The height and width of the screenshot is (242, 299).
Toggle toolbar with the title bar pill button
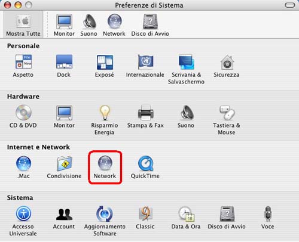(x=290, y=5)
